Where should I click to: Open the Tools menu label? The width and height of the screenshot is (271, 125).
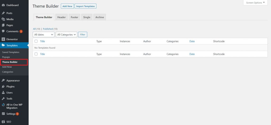[x=9, y=99]
